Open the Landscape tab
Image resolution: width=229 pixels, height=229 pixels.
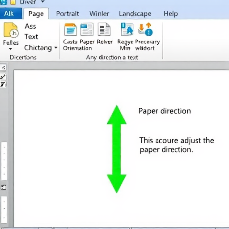(x=135, y=14)
